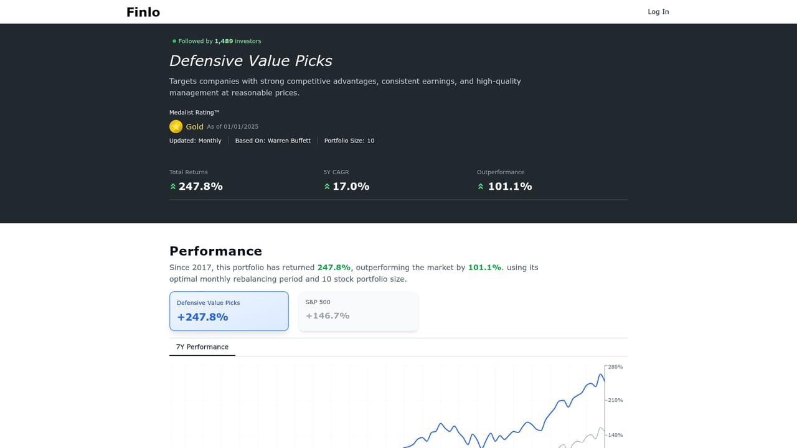This screenshot has width=797, height=448.
Task: Click the 'Portfolio Size: 10' text
Action: click(x=349, y=141)
